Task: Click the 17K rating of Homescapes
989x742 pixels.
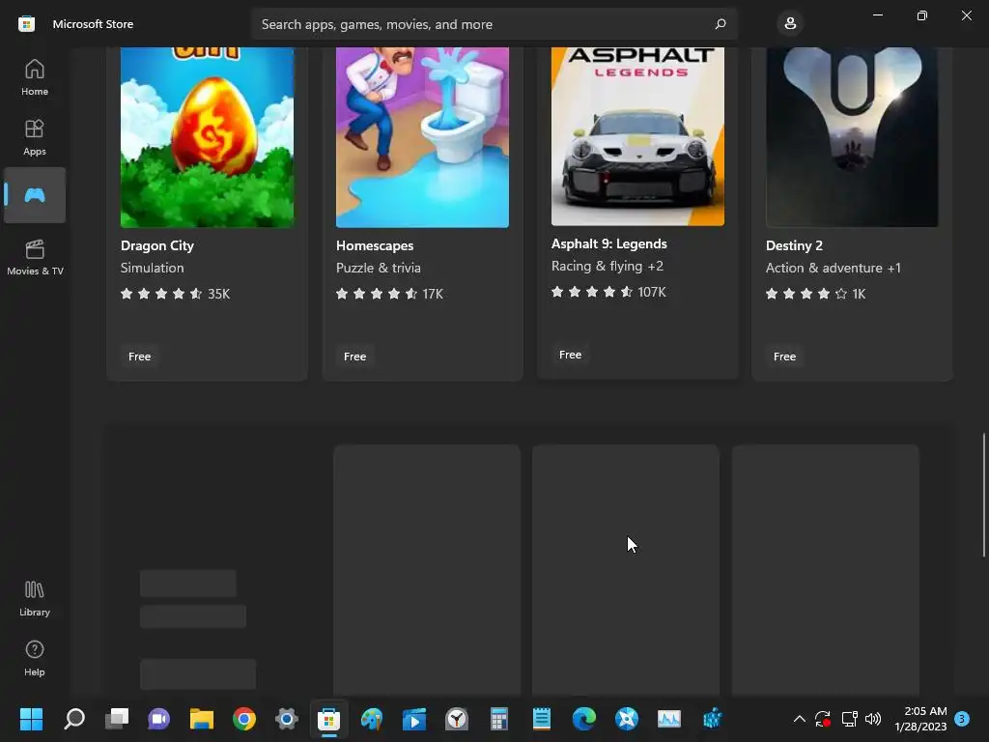Action: click(x=433, y=294)
